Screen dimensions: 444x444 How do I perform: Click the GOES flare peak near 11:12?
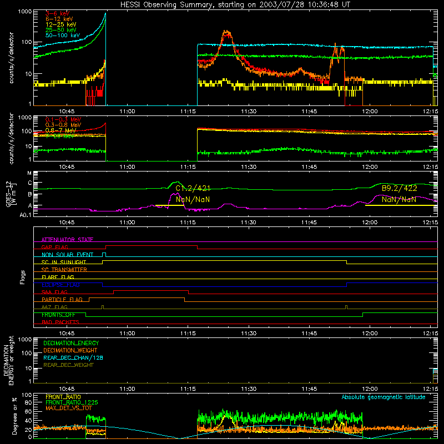pos(177,182)
